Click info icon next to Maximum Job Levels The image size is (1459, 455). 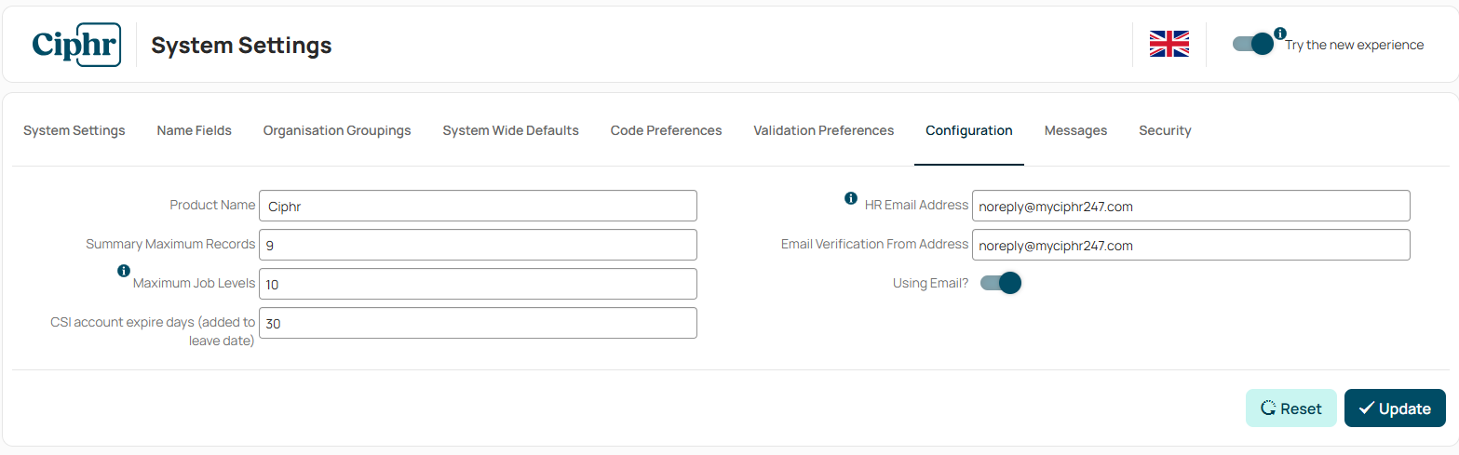point(124,271)
